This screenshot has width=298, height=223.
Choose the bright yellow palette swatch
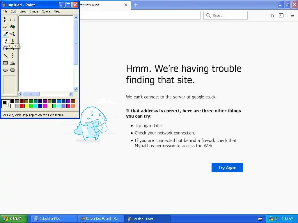26,106
